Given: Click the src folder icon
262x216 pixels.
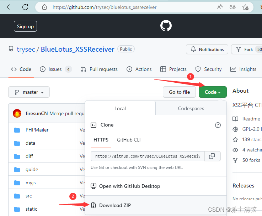Looking at the screenshot, I should (x=17, y=196).
